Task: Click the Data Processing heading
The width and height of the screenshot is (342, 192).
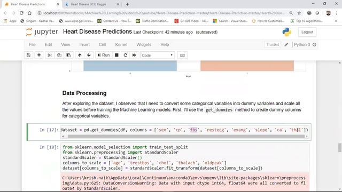Action: pyautogui.click(x=84, y=93)
